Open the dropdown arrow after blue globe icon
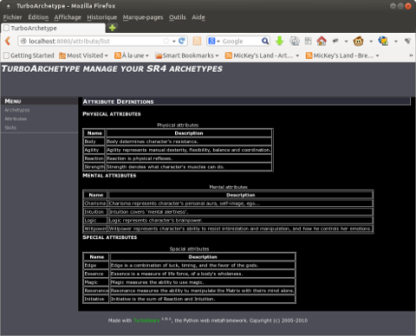Viewport: 416px width, 336px height. tap(396, 42)
